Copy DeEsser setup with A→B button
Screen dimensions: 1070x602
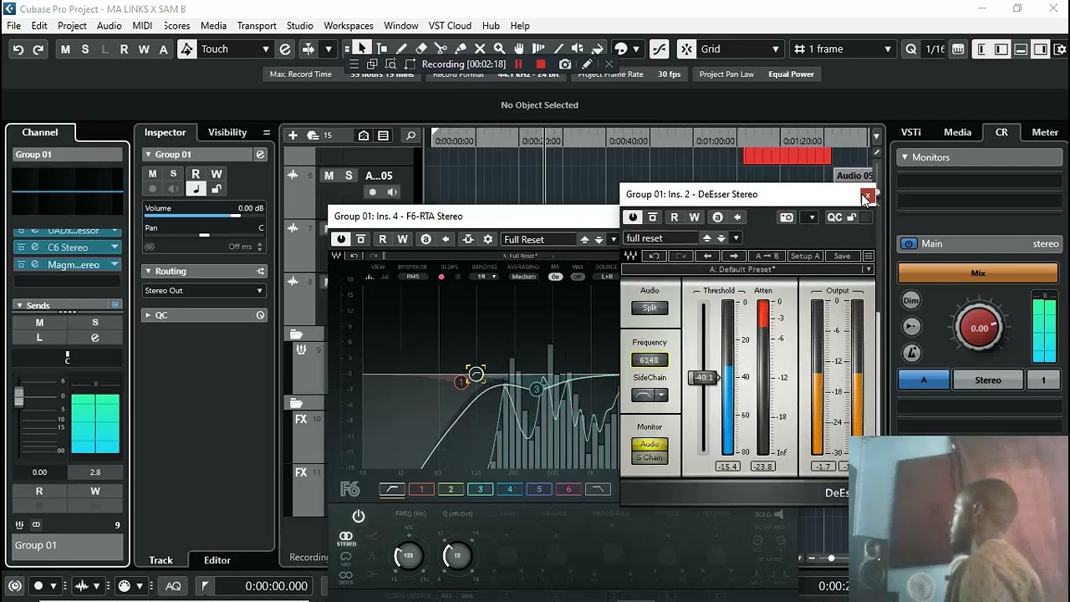click(767, 256)
